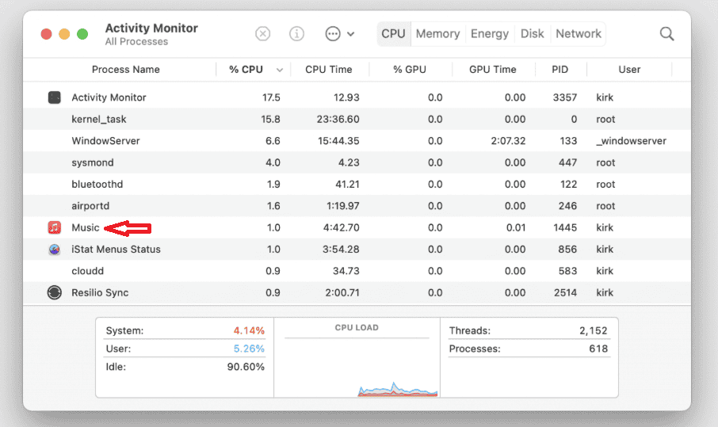
Task: Click the Music app icon in list
Action: [55, 227]
